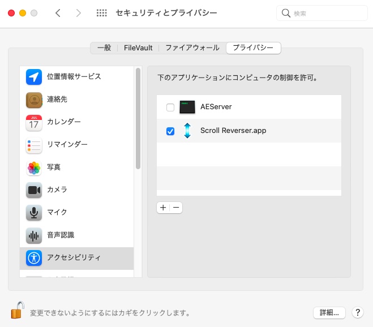Screen dimensions: 373x327
Task: Click the Microphone icon in sidebar
Action: click(x=34, y=213)
